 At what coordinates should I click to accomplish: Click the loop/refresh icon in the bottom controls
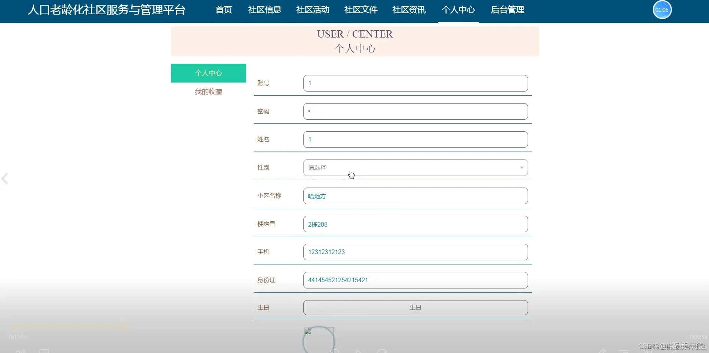[x=382, y=350]
